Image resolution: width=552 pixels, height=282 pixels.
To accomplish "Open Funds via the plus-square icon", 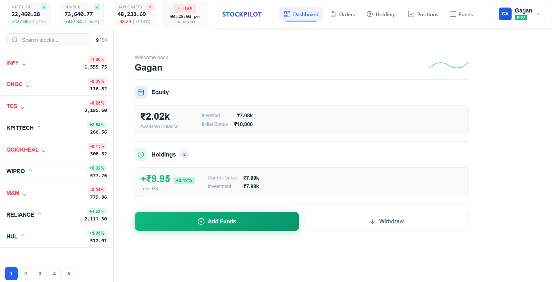I will click(453, 14).
